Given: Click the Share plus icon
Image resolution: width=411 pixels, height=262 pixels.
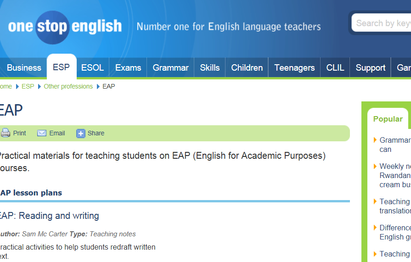Looking at the screenshot, I should point(81,133).
